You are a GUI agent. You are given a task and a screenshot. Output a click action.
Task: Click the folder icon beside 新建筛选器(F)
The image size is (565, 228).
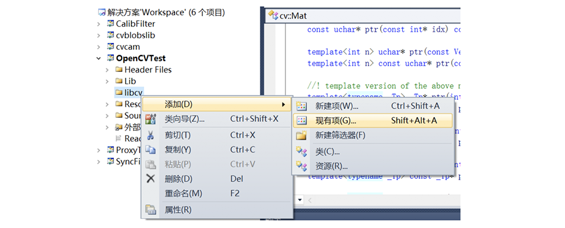(x=301, y=136)
